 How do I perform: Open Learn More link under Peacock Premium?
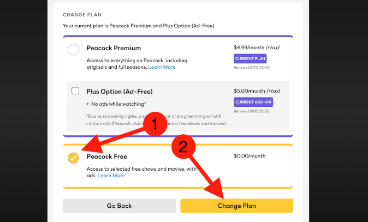(x=162, y=67)
